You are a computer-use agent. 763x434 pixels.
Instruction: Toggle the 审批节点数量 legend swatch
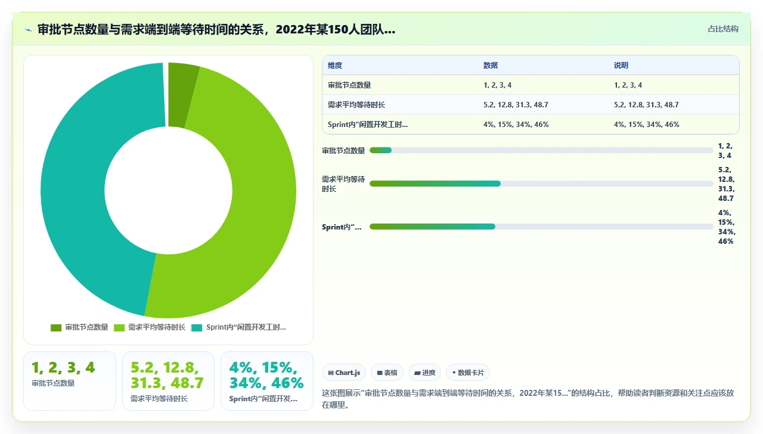coord(56,327)
